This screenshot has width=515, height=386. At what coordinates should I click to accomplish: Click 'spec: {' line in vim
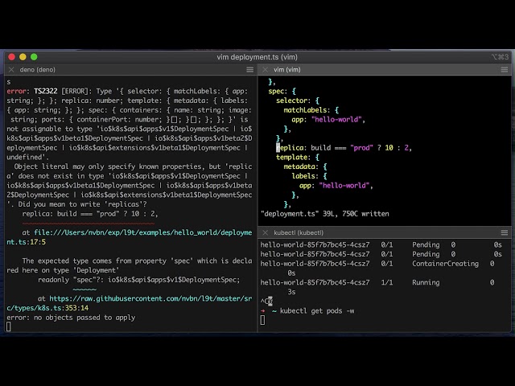pyautogui.click(x=282, y=91)
